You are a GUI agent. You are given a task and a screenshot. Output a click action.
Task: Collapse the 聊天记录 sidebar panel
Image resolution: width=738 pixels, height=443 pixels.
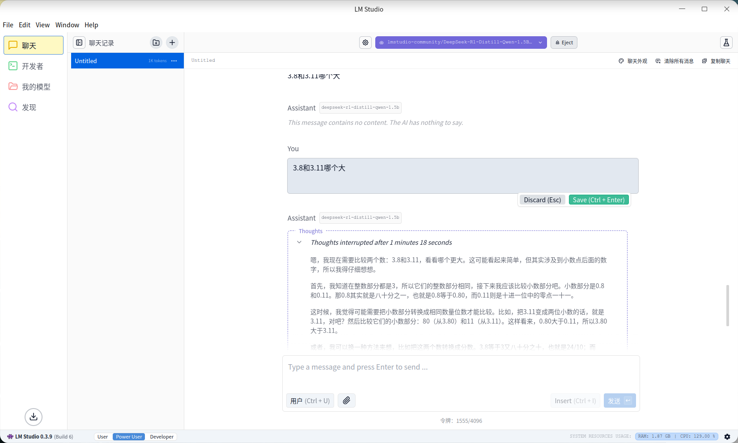pyautogui.click(x=79, y=43)
